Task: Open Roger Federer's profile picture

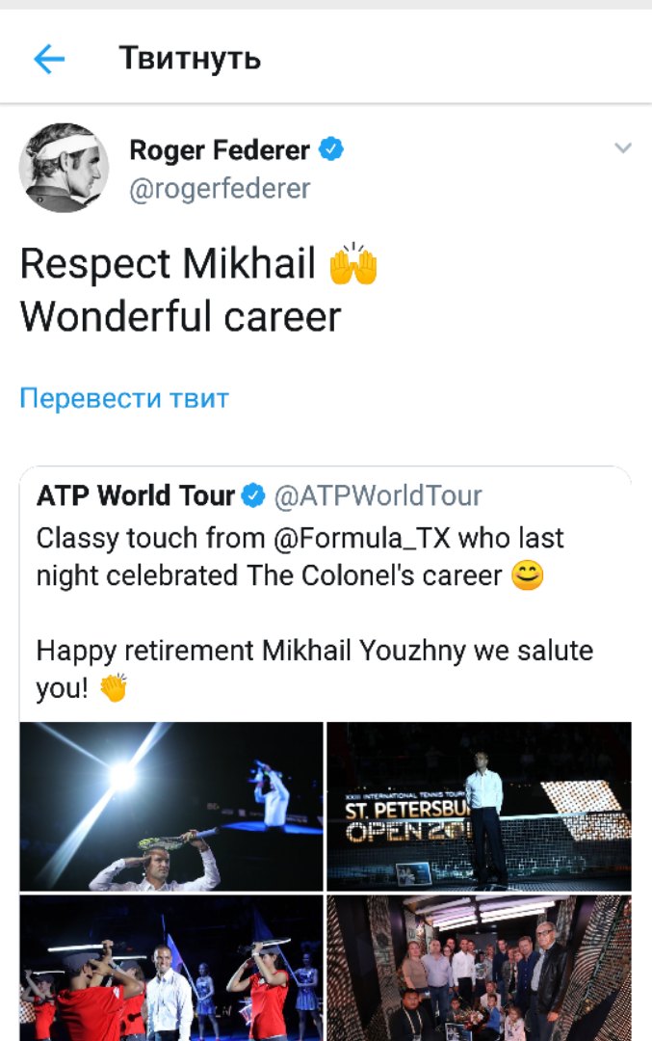Action: click(64, 167)
